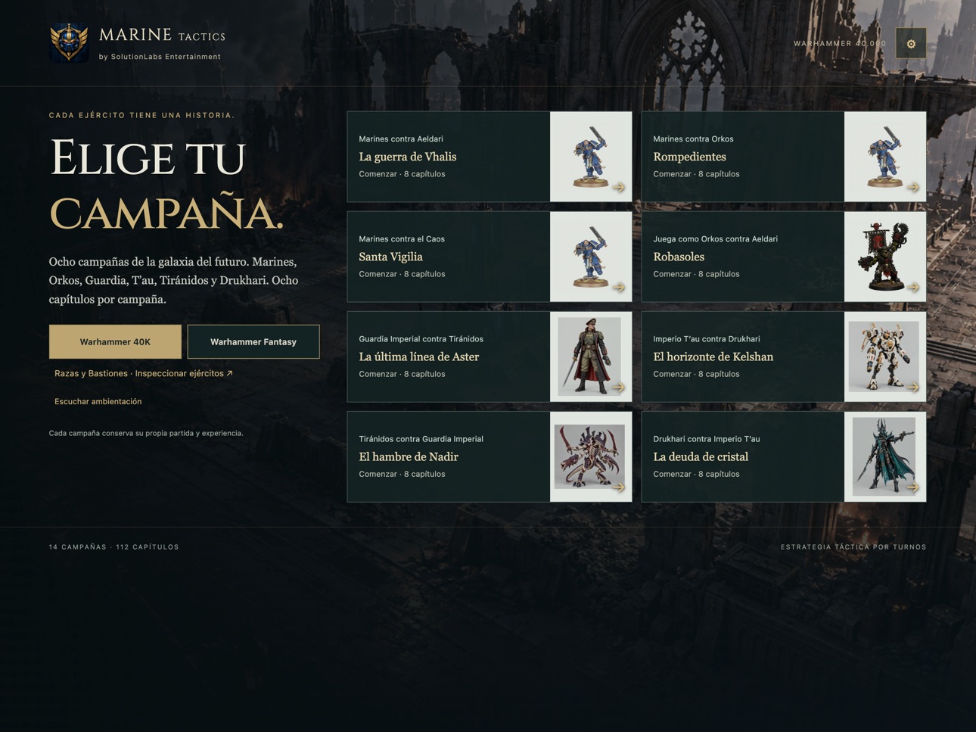Select the Warhammer 40K tab
Image resolution: width=976 pixels, height=732 pixels.
click(115, 341)
